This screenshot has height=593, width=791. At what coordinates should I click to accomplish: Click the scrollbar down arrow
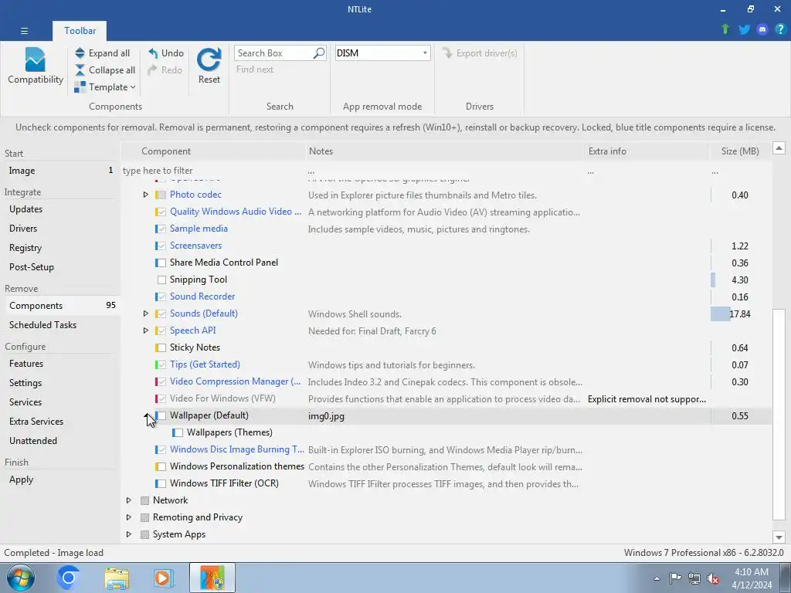click(x=779, y=537)
